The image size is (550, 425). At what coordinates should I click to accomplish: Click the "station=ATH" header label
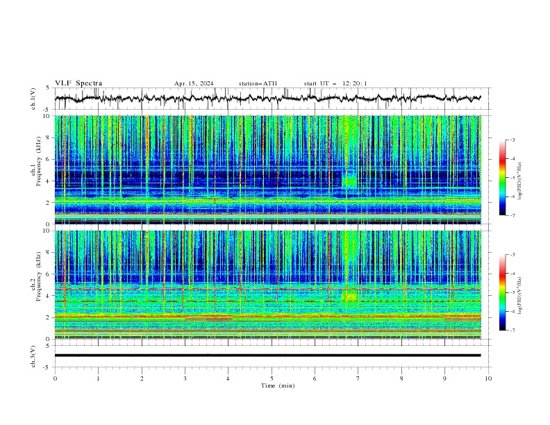click(258, 83)
